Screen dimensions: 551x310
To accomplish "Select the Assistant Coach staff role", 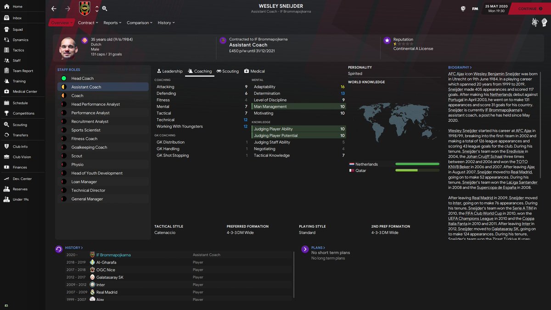I will click(x=103, y=87).
